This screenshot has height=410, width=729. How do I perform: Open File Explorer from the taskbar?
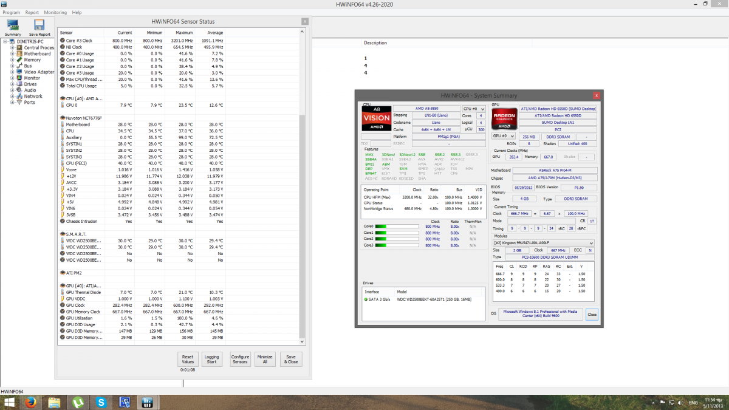click(54, 402)
